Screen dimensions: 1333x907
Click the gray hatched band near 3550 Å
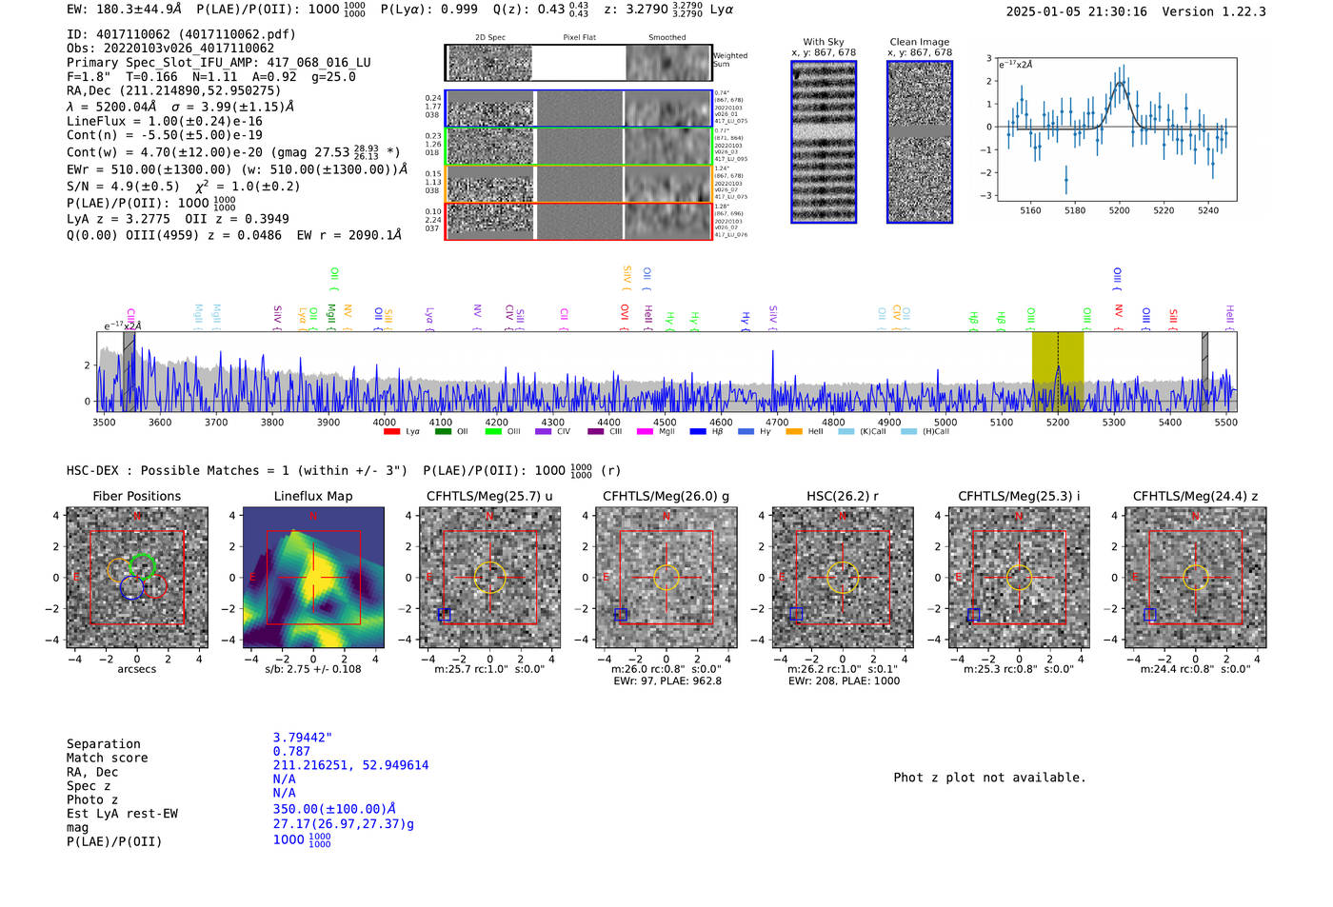tap(129, 371)
